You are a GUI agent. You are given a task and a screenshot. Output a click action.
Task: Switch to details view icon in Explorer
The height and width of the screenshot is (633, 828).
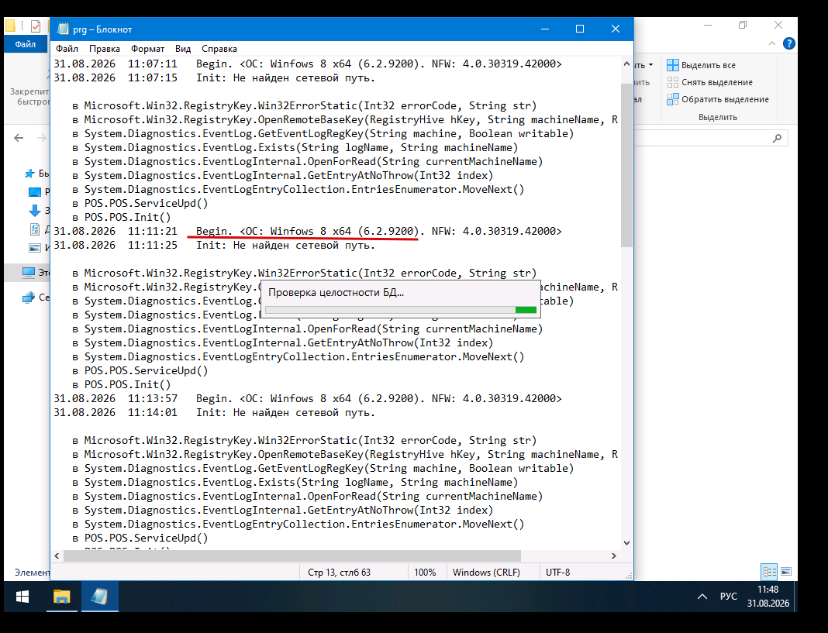coord(769,571)
